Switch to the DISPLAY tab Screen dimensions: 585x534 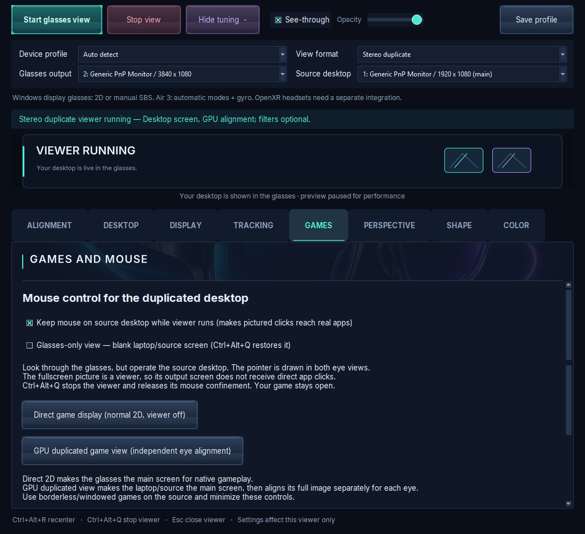tap(186, 225)
